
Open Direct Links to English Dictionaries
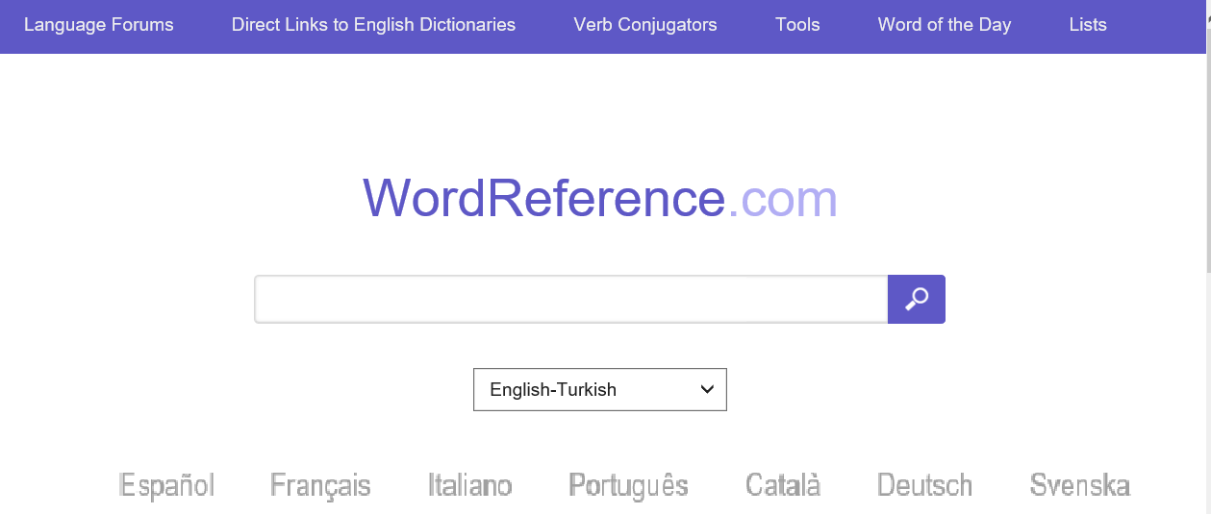point(373,25)
